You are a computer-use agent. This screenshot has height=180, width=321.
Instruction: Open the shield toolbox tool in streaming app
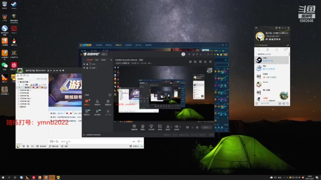click(108, 102)
